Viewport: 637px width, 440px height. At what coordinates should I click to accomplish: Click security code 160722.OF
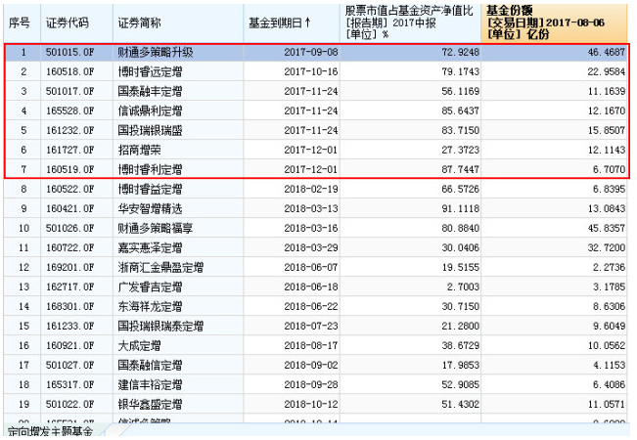click(x=69, y=247)
